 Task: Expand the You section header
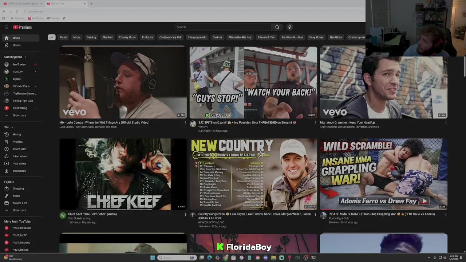8,127
